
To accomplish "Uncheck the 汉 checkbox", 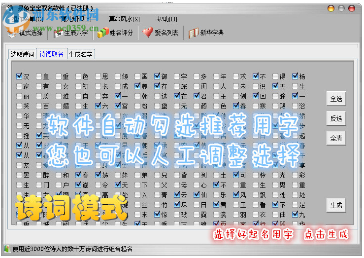I will [19, 76].
